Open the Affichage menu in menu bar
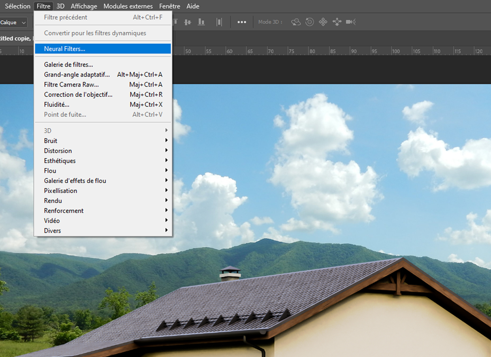 (x=84, y=6)
